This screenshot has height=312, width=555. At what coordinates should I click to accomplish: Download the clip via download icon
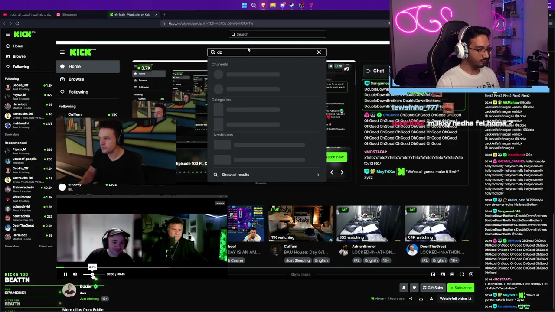tap(421, 299)
